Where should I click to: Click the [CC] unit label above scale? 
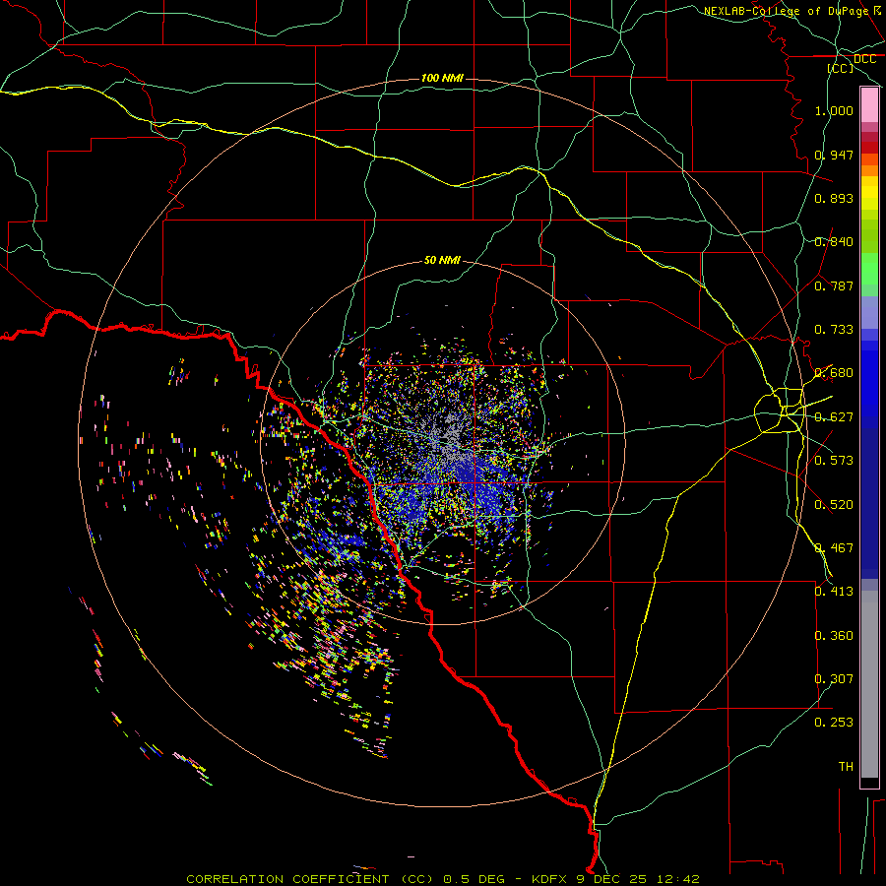coord(840,68)
